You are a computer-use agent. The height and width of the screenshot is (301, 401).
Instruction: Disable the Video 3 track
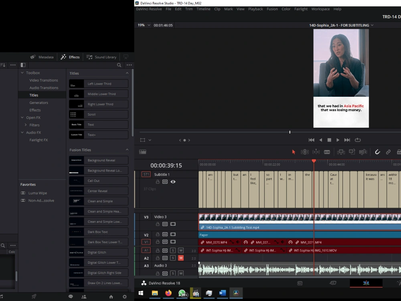tap(173, 224)
